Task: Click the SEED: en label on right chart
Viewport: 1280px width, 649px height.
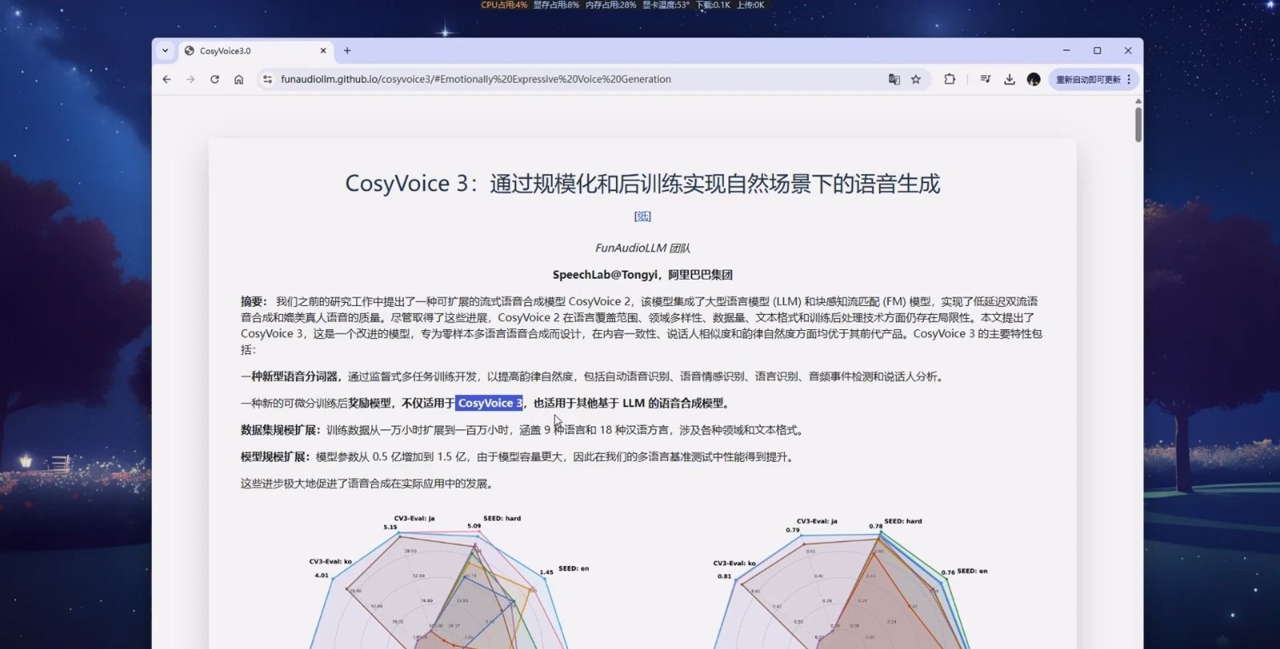Action: pos(972,571)
